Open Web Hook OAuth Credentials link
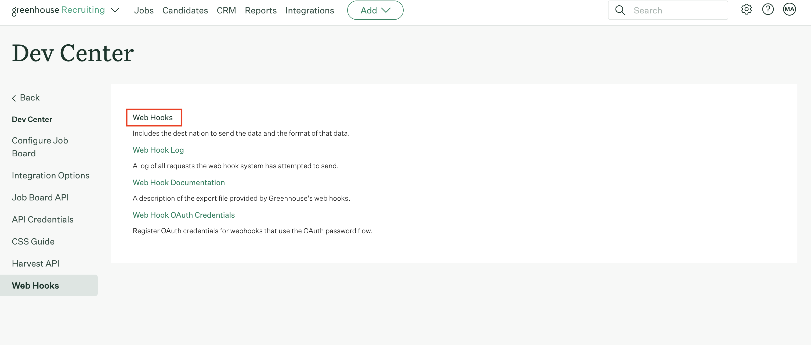Viewport: 811px width, 345px height. click(183, 215)
